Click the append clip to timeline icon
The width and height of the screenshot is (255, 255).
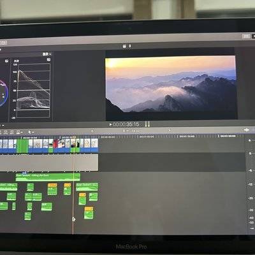(x=12, y=132)
